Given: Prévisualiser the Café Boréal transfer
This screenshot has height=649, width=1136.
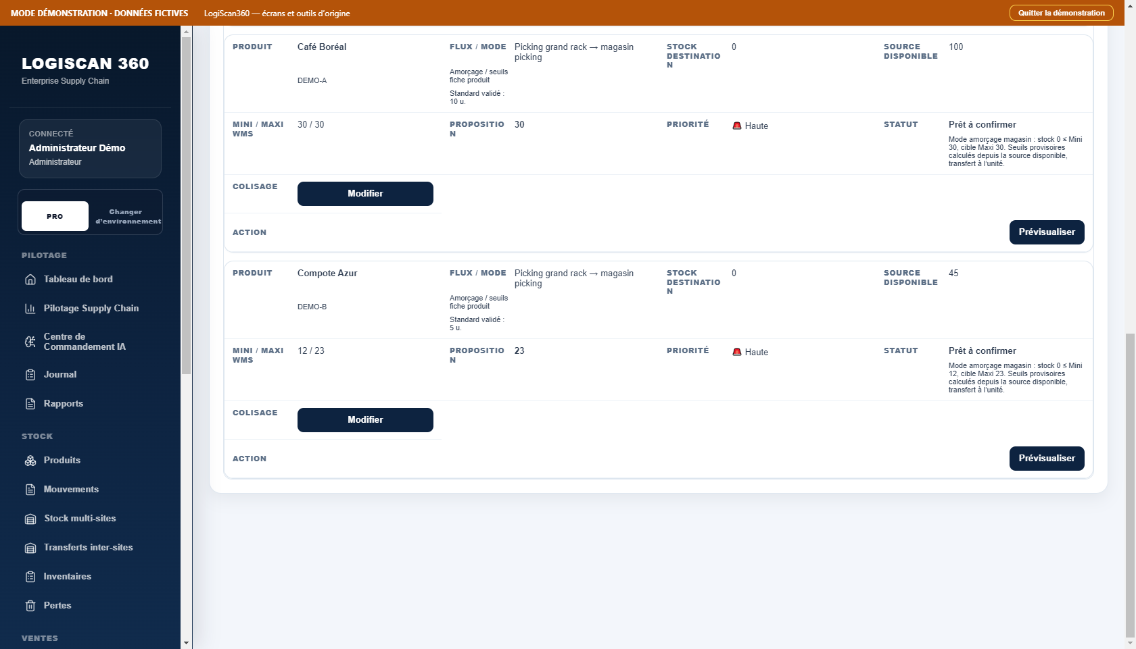Looking at the screenshot, I should pos(1047,232).
